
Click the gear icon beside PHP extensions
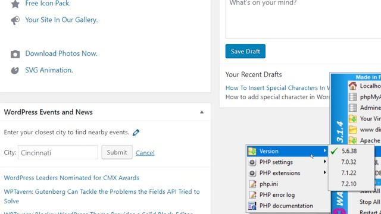point(252,173)
